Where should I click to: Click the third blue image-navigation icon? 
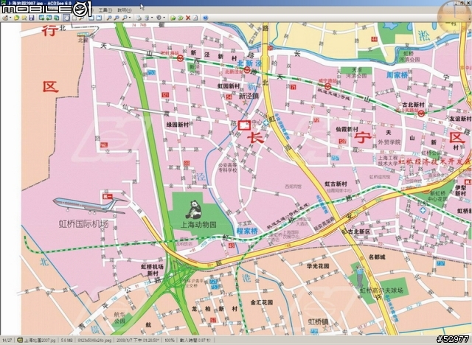(56, 18)
